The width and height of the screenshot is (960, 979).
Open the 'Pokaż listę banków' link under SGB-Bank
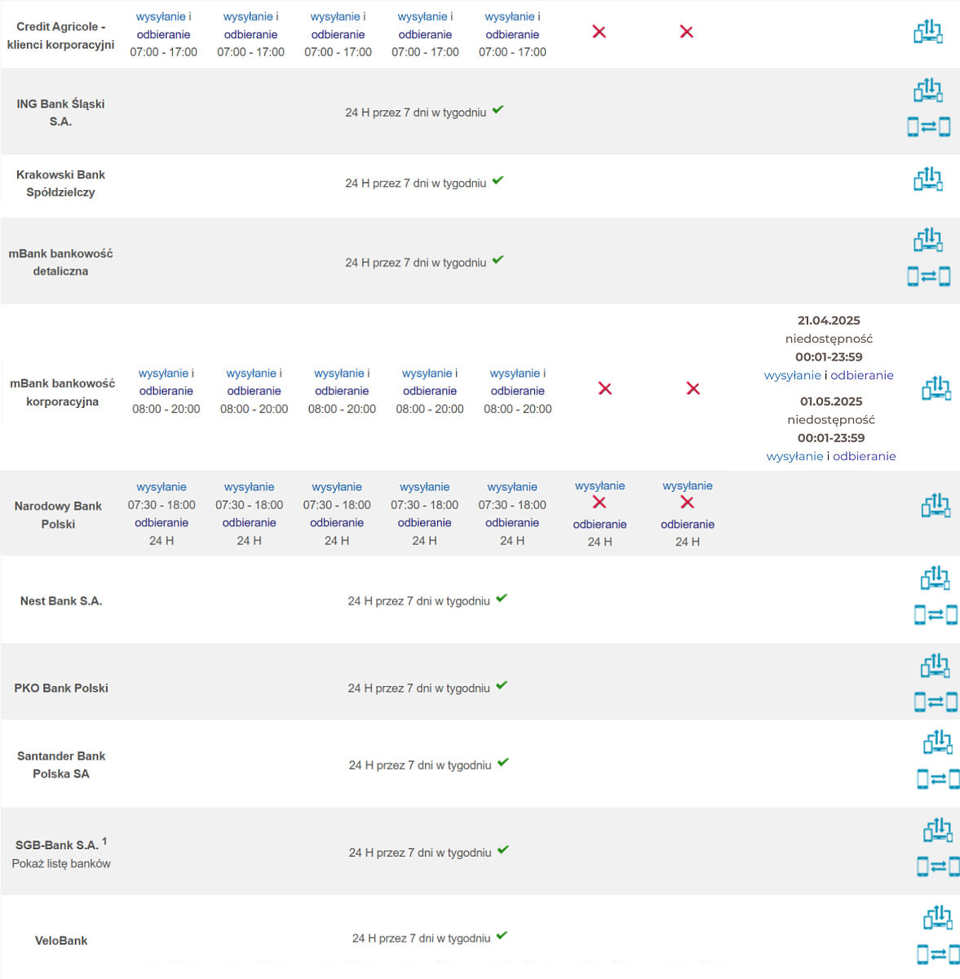[x=61, y=863]
